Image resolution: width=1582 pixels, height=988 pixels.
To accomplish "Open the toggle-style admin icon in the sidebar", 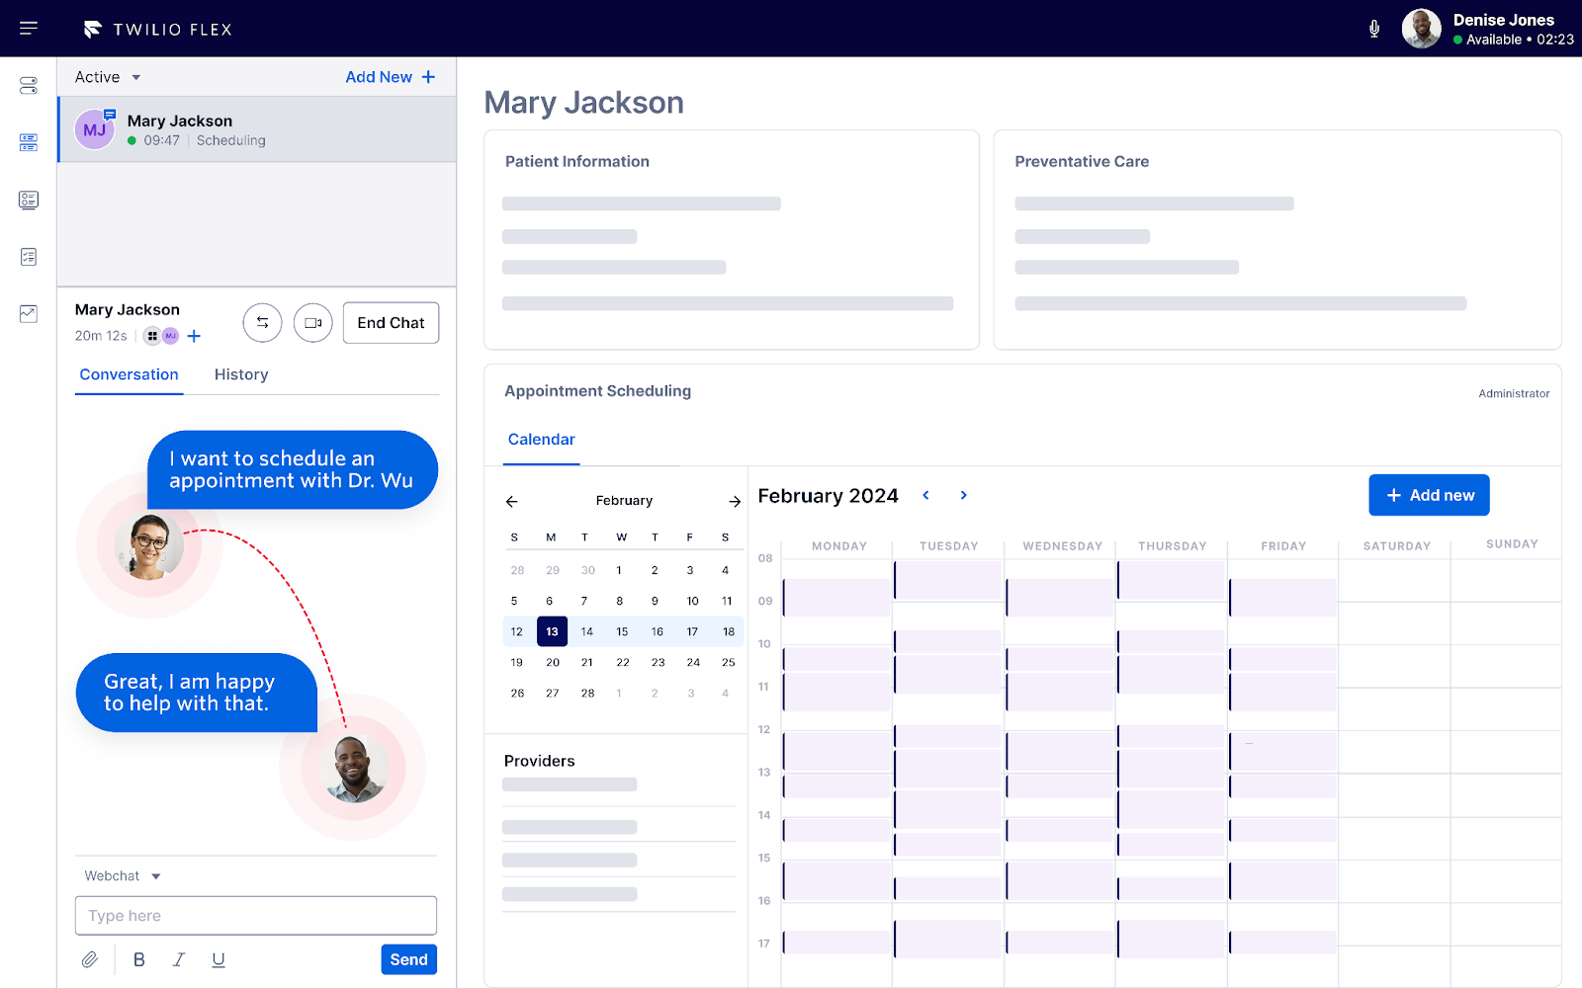I will [x=29, y=86].
